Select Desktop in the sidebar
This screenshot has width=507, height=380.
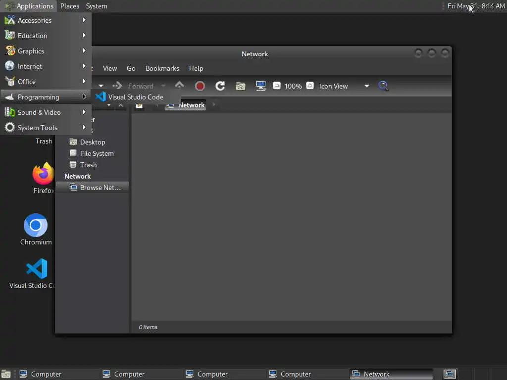click(x=92, y=142)
